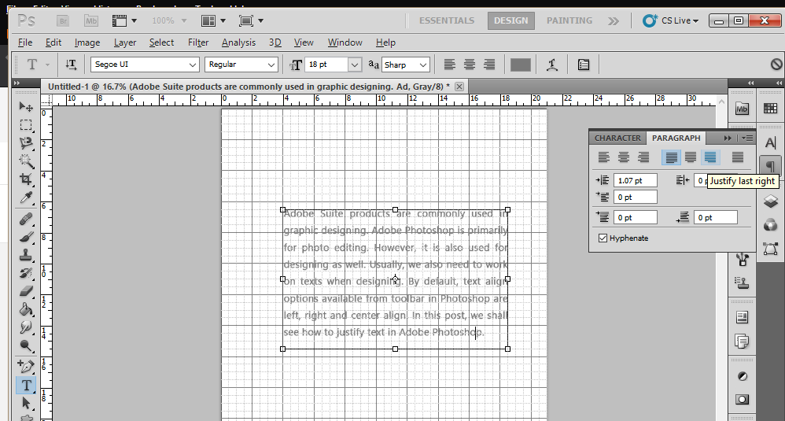
Task: Select the Smudge tool
Action: (26, 327)
